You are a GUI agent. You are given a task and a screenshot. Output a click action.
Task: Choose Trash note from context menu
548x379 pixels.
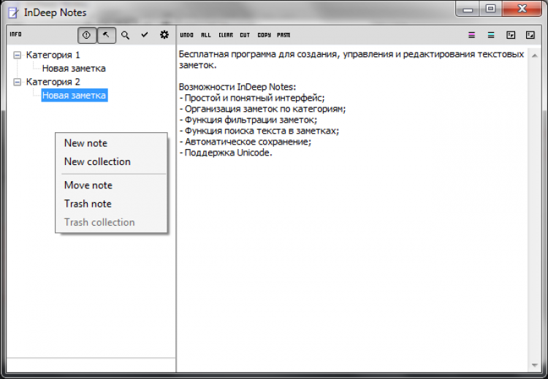111,204
